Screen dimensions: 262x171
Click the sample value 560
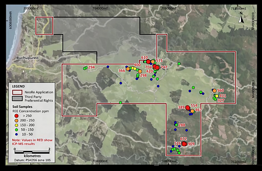tap(220, 90)
